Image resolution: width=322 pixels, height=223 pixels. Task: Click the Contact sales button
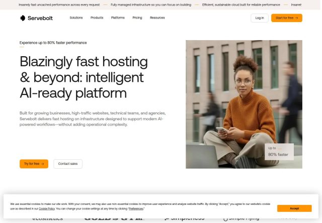[x=68, y=164]
